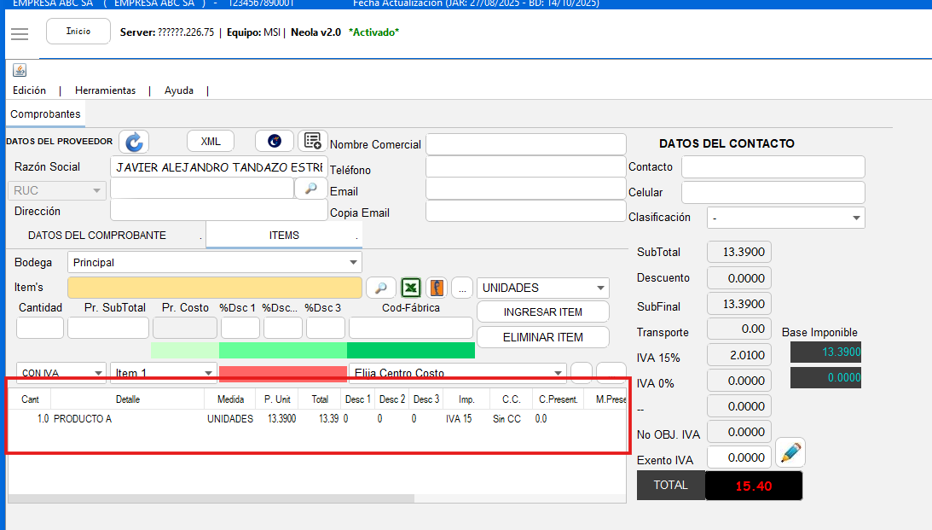Select the PRODUCTO A row in the table
Viewport: 932px width, 530px height.
point(128,419)
